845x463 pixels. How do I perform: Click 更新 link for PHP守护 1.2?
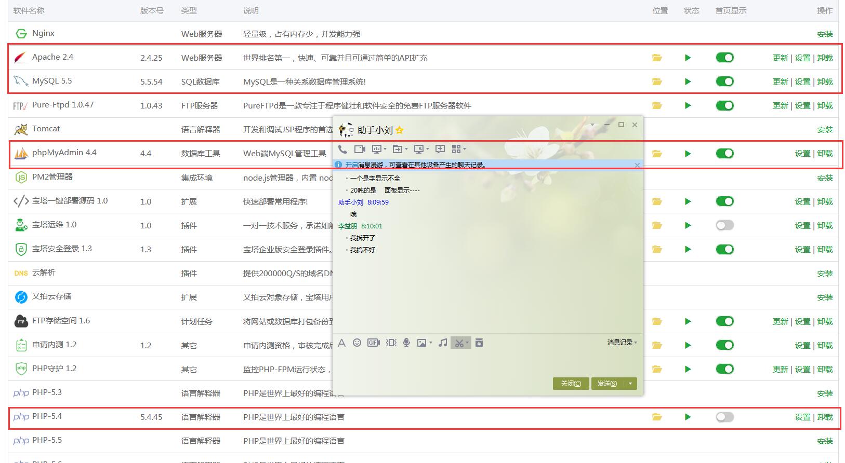781,370
